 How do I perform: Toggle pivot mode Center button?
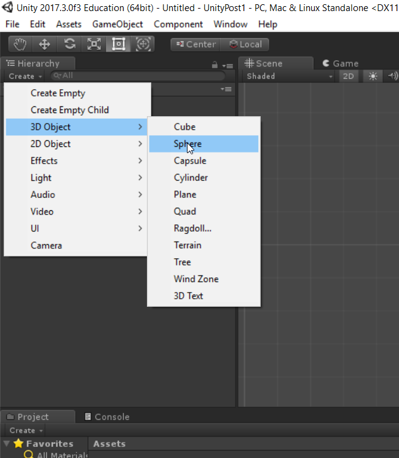click(196, 44)
